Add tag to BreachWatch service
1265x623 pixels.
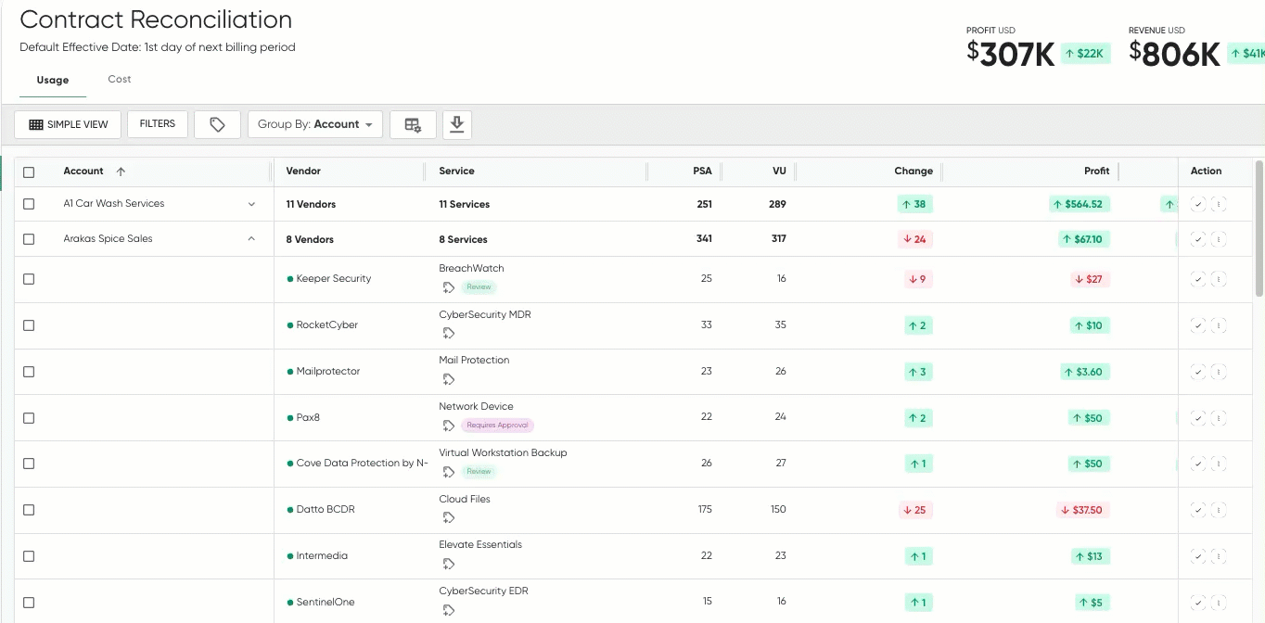pos(449,287)
